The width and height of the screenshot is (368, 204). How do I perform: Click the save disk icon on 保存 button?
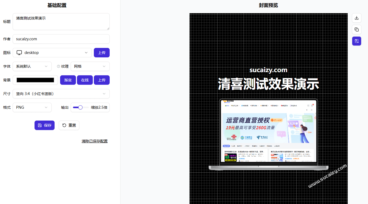coord(40,125)
